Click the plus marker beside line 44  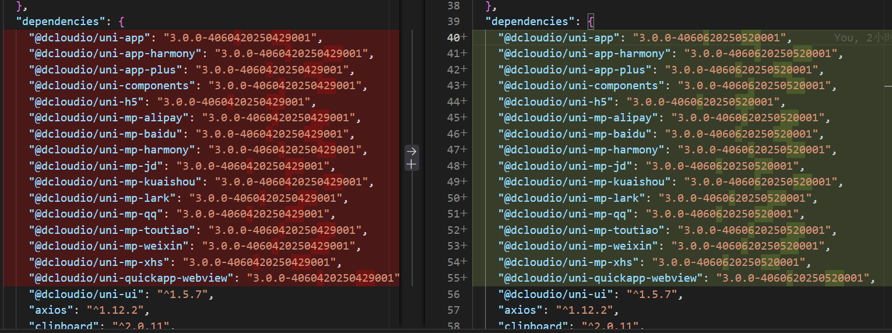coord(465,101)
